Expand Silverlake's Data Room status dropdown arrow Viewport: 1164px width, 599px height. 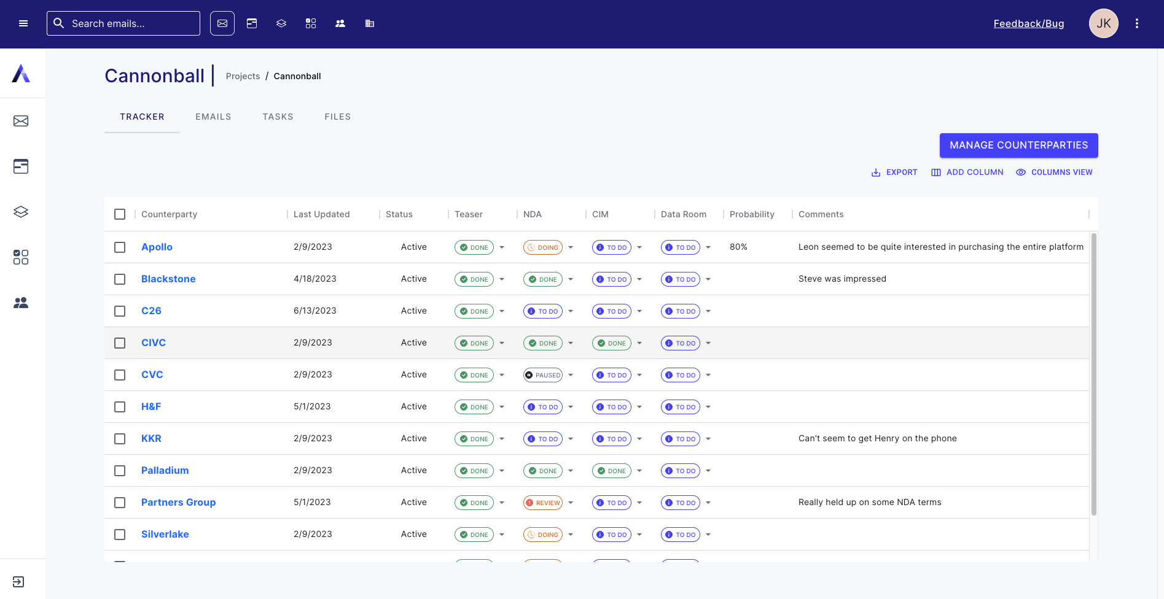click(x=708, y=535)
